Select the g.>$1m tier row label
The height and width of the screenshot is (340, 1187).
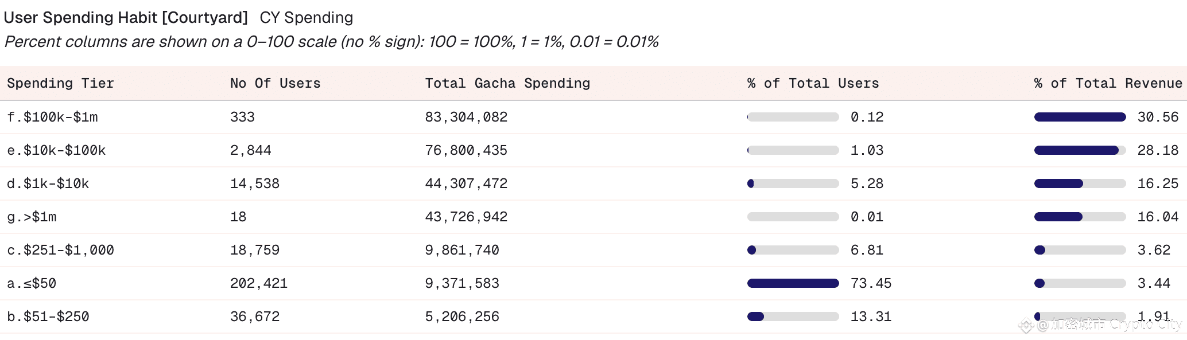[x=32, y=217]
